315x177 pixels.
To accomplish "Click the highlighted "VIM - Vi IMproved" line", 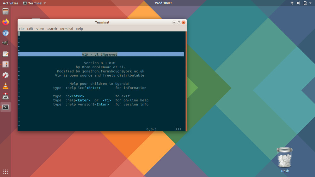I will pyautogui.click(x=101, y=54).
